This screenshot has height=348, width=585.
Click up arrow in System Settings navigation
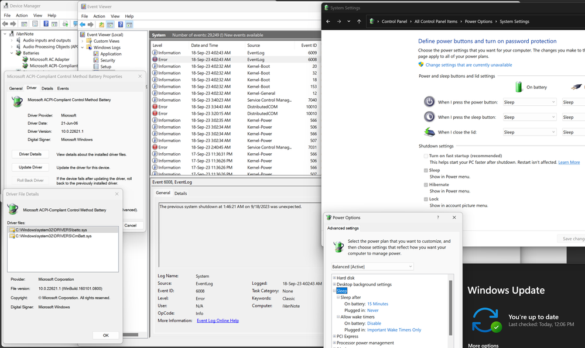point(359,22)
